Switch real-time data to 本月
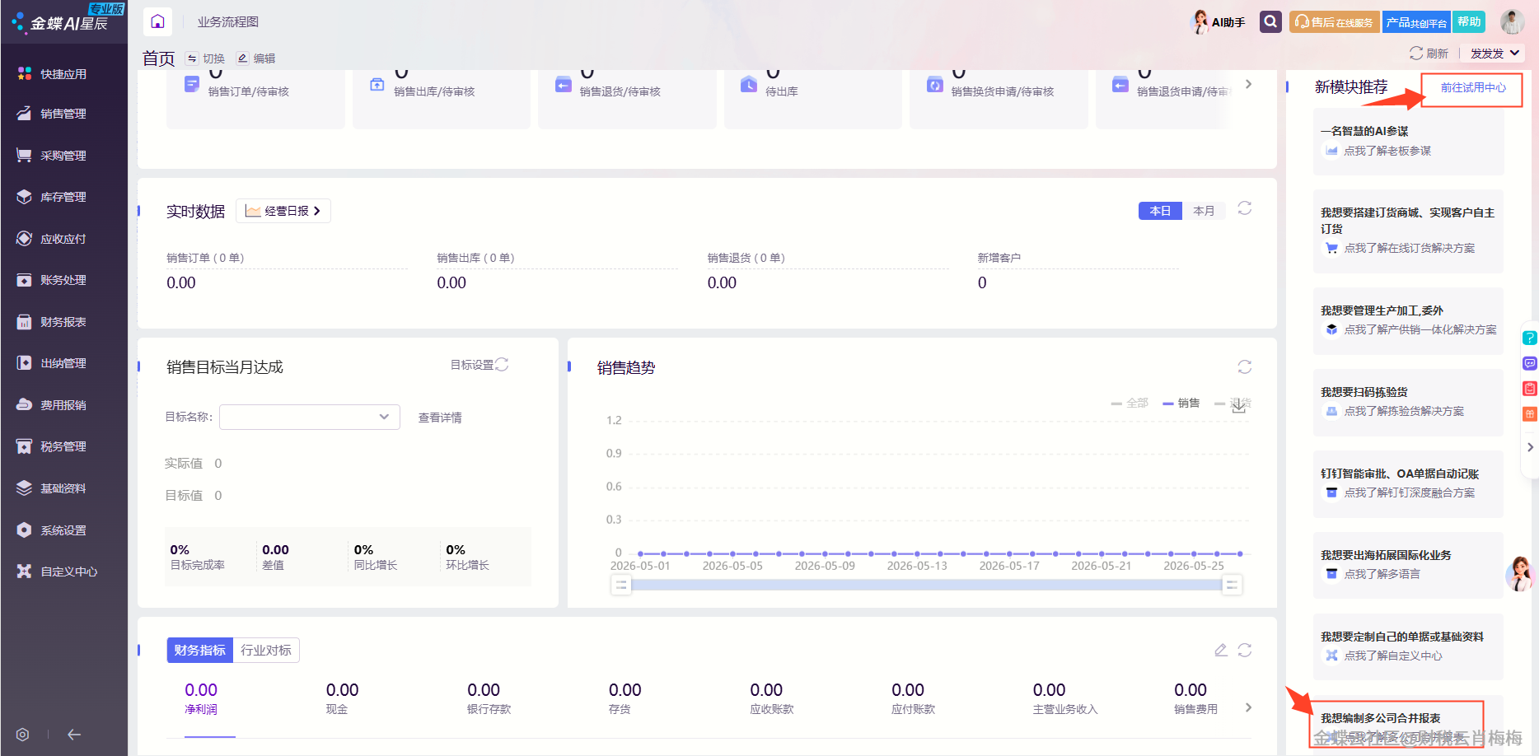 1204,211
